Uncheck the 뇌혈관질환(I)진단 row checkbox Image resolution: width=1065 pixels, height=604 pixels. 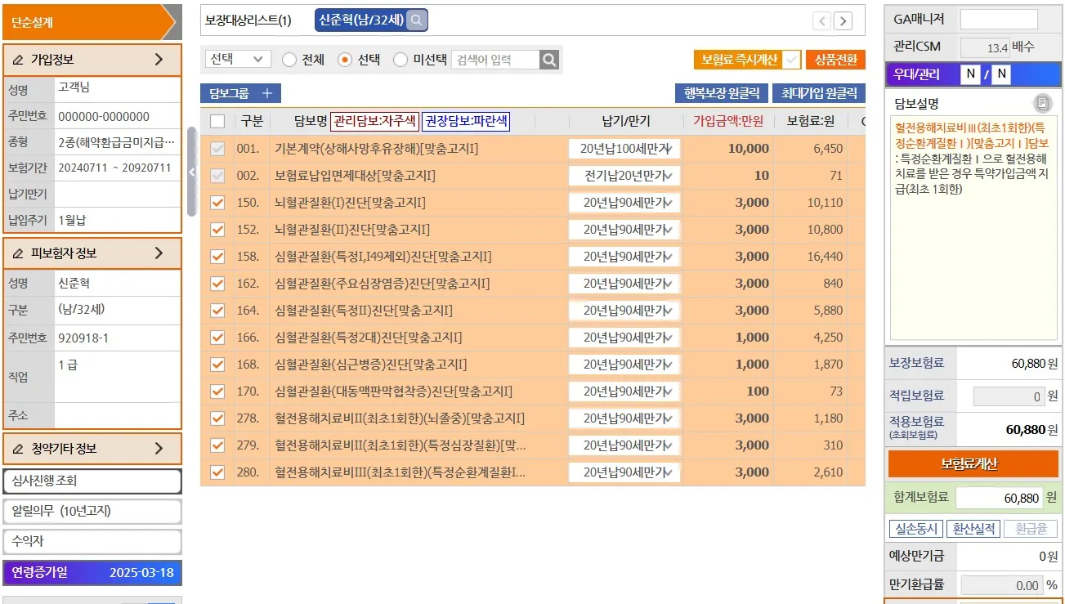click(217, 203)
